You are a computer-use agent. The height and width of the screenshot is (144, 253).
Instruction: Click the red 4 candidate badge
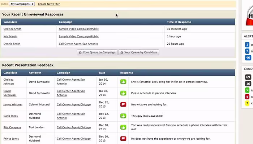247,97
